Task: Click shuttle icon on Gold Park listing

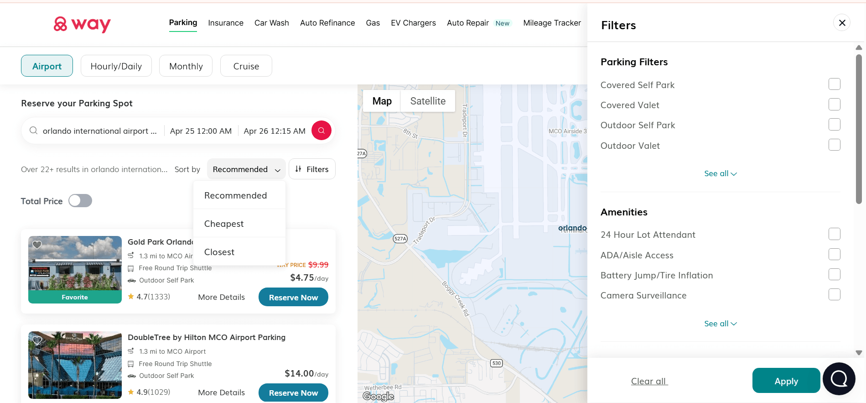Action: [131, 268]
